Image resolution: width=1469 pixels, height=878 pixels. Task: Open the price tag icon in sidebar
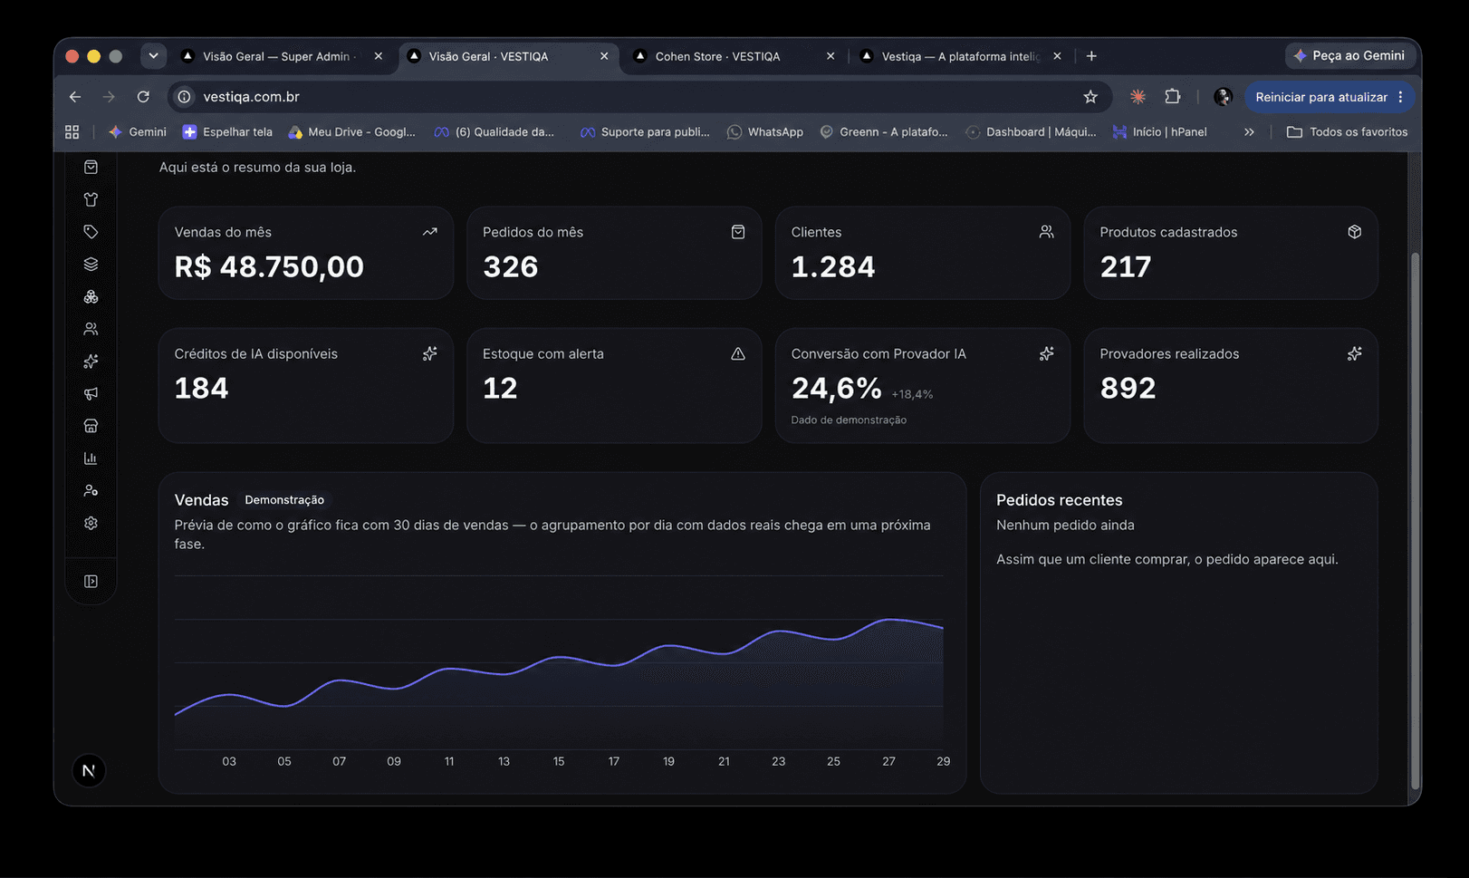91,232
